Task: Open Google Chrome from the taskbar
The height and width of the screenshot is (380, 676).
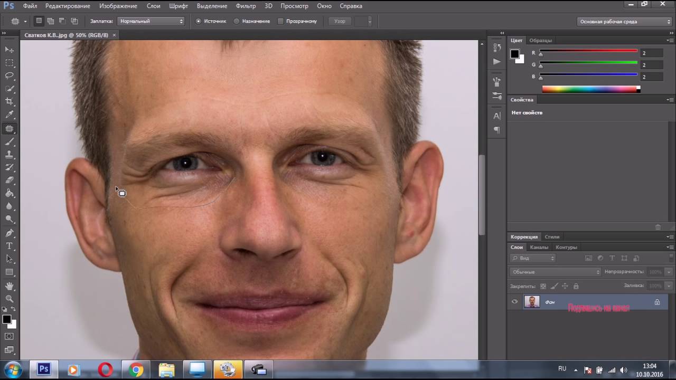Action: (136, 369)
